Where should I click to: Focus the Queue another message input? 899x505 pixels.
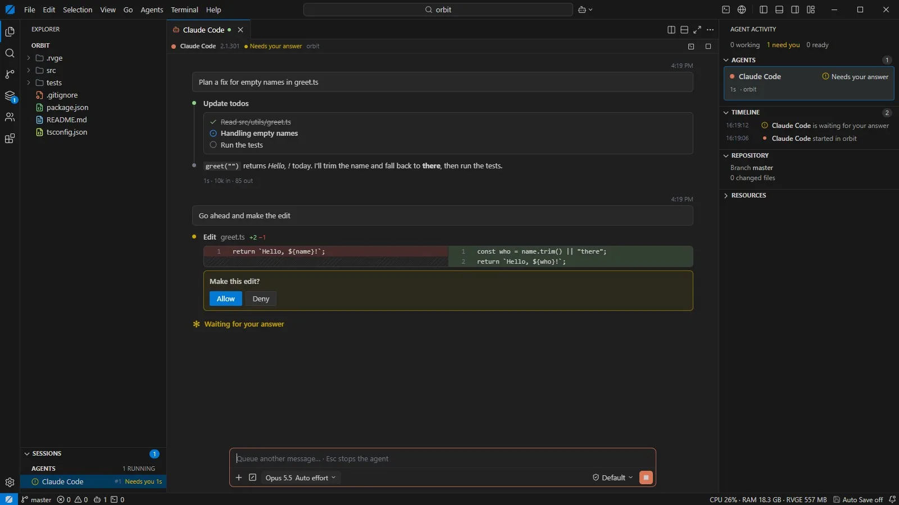tap(442, 458)
